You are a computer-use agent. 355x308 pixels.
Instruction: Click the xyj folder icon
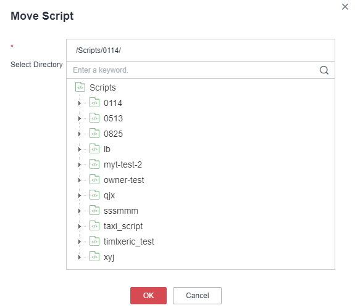click(x=94, y=256)
